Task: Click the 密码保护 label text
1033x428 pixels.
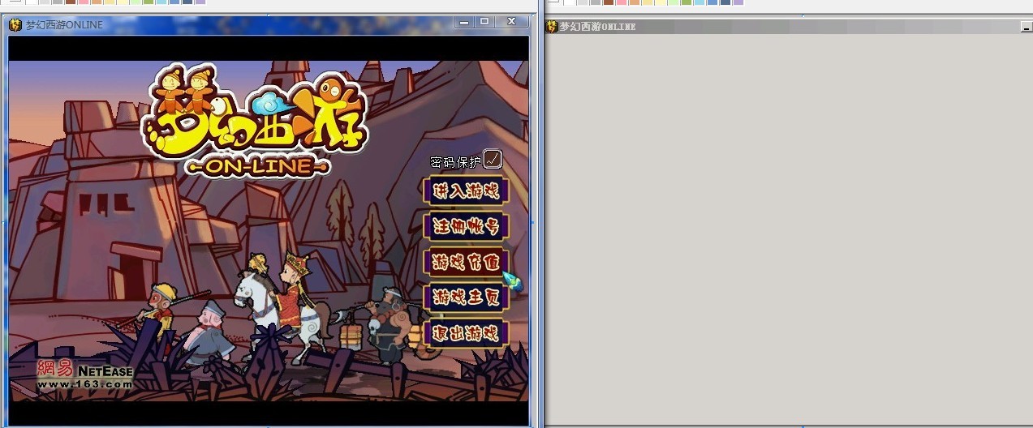Action: tap(455, 161)
